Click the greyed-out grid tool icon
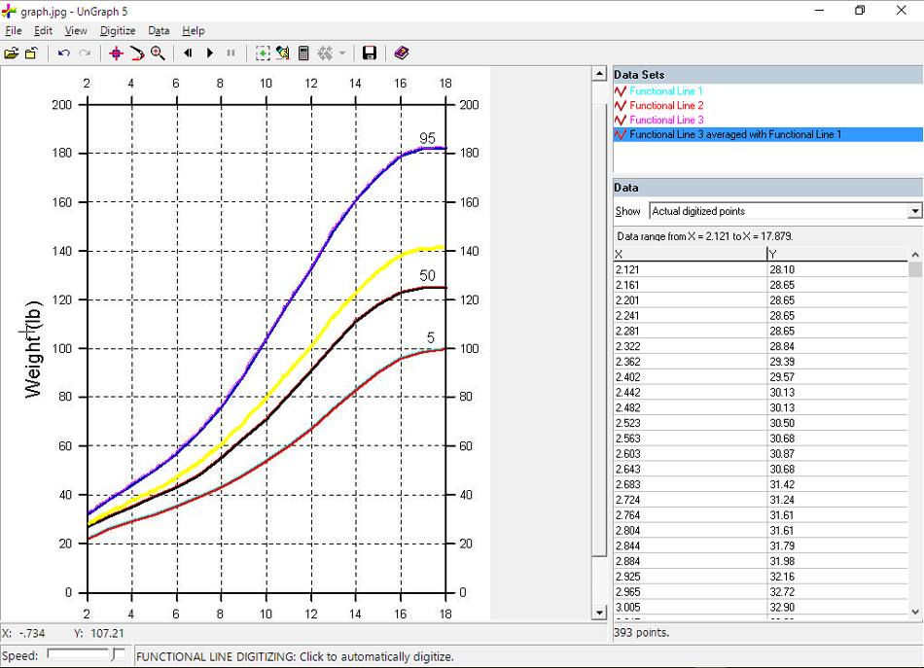The image size is (924, 668). (325, 53)
